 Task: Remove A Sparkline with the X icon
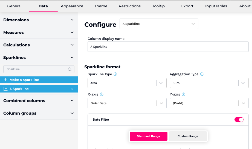[72, 89]
